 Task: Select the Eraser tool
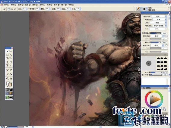(x=11, y=70)
